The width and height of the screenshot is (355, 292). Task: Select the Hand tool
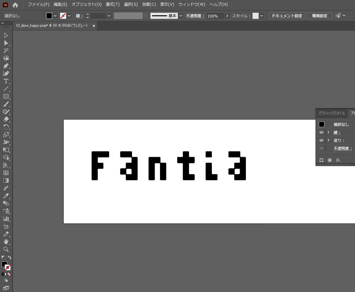point(6,242)
